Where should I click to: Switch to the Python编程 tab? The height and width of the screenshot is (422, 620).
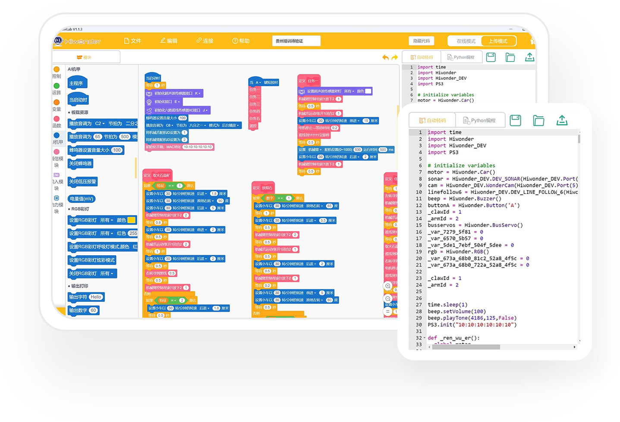click(480, 120)
